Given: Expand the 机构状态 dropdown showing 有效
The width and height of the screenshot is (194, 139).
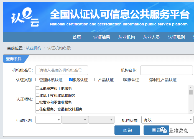Looking at the screenshot, I should click(167, 120).
